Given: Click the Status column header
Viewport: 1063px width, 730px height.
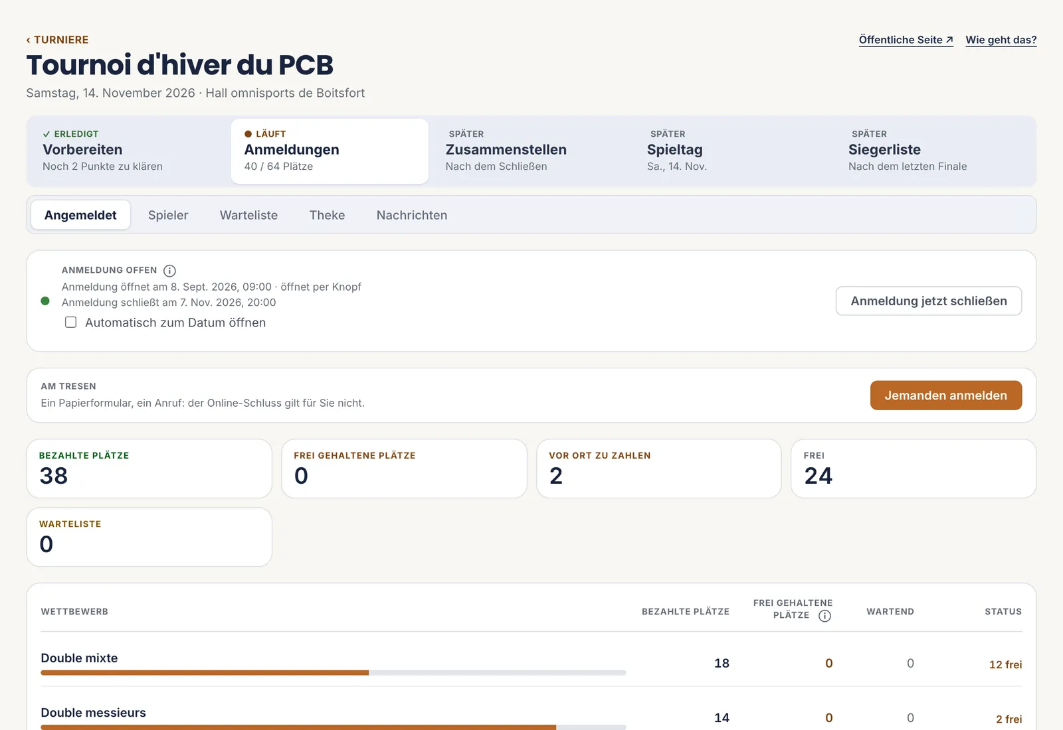Looking at the screenshot, I should pos(1003,611).
